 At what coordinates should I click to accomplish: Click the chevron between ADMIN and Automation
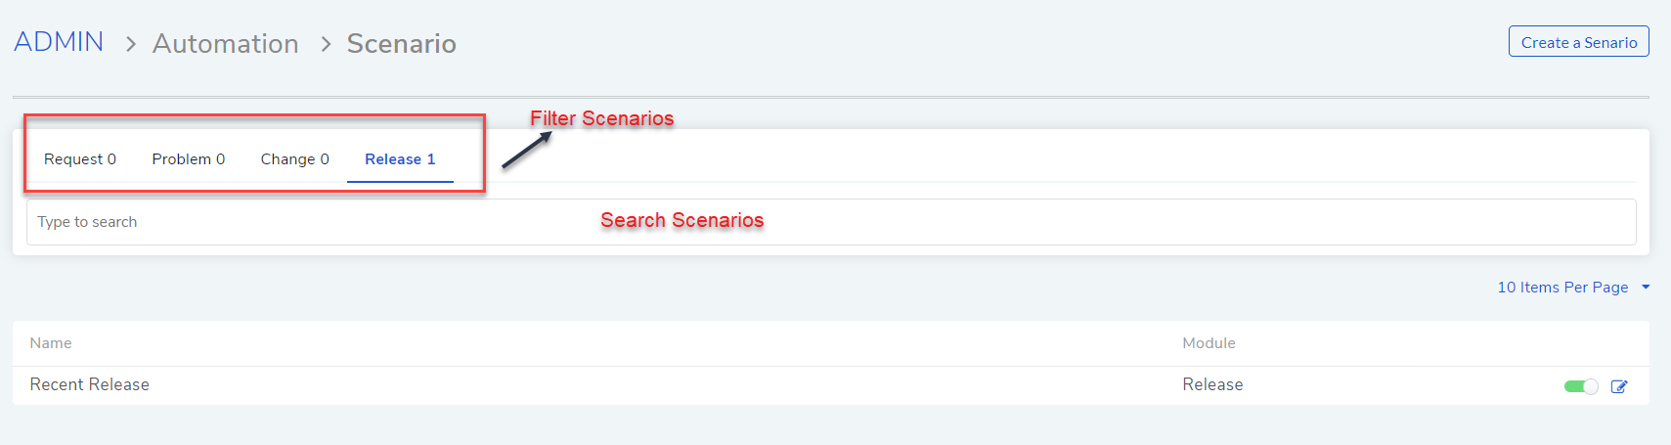pyautogui.click(x=131, y=44)
